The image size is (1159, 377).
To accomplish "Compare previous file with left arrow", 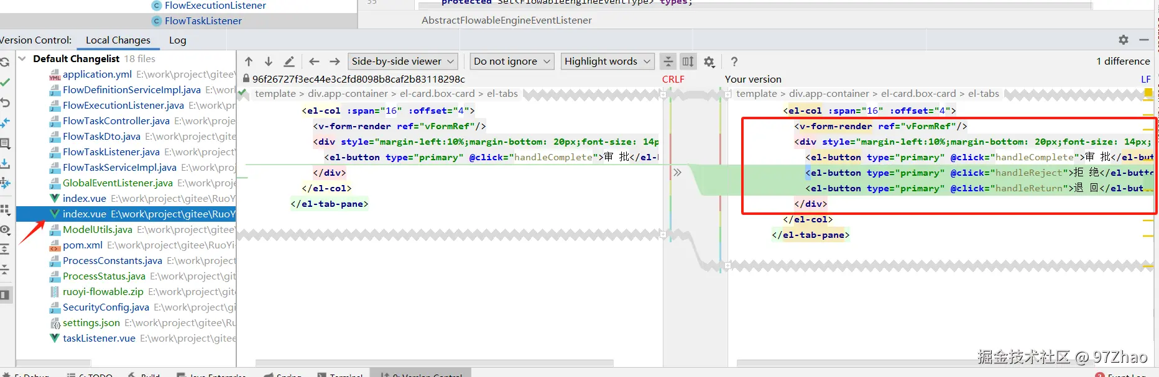I will 314,61.
